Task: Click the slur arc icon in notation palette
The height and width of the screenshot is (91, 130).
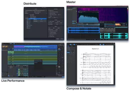Action: 72,54
